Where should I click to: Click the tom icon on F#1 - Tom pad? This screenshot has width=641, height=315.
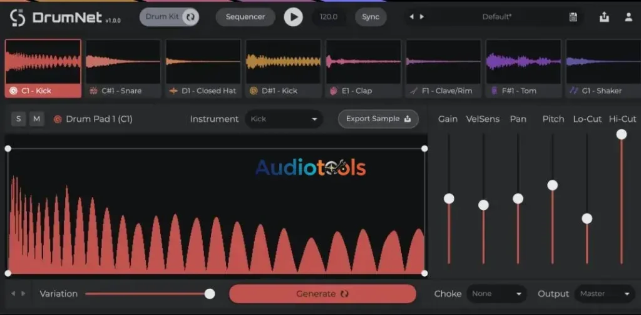point(494,91)
